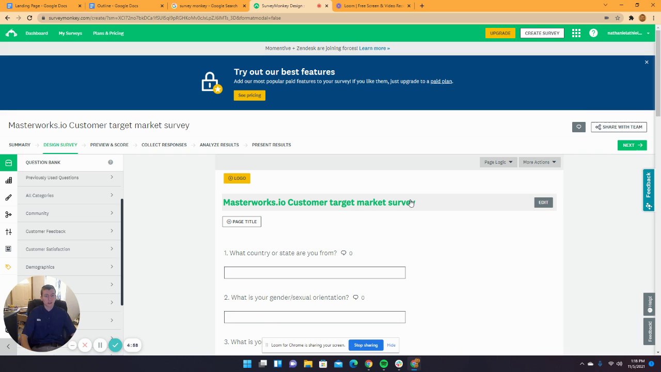Add a logo with Logo button
This screenshot has height=372, width=661.
click(x=237, y=178)
